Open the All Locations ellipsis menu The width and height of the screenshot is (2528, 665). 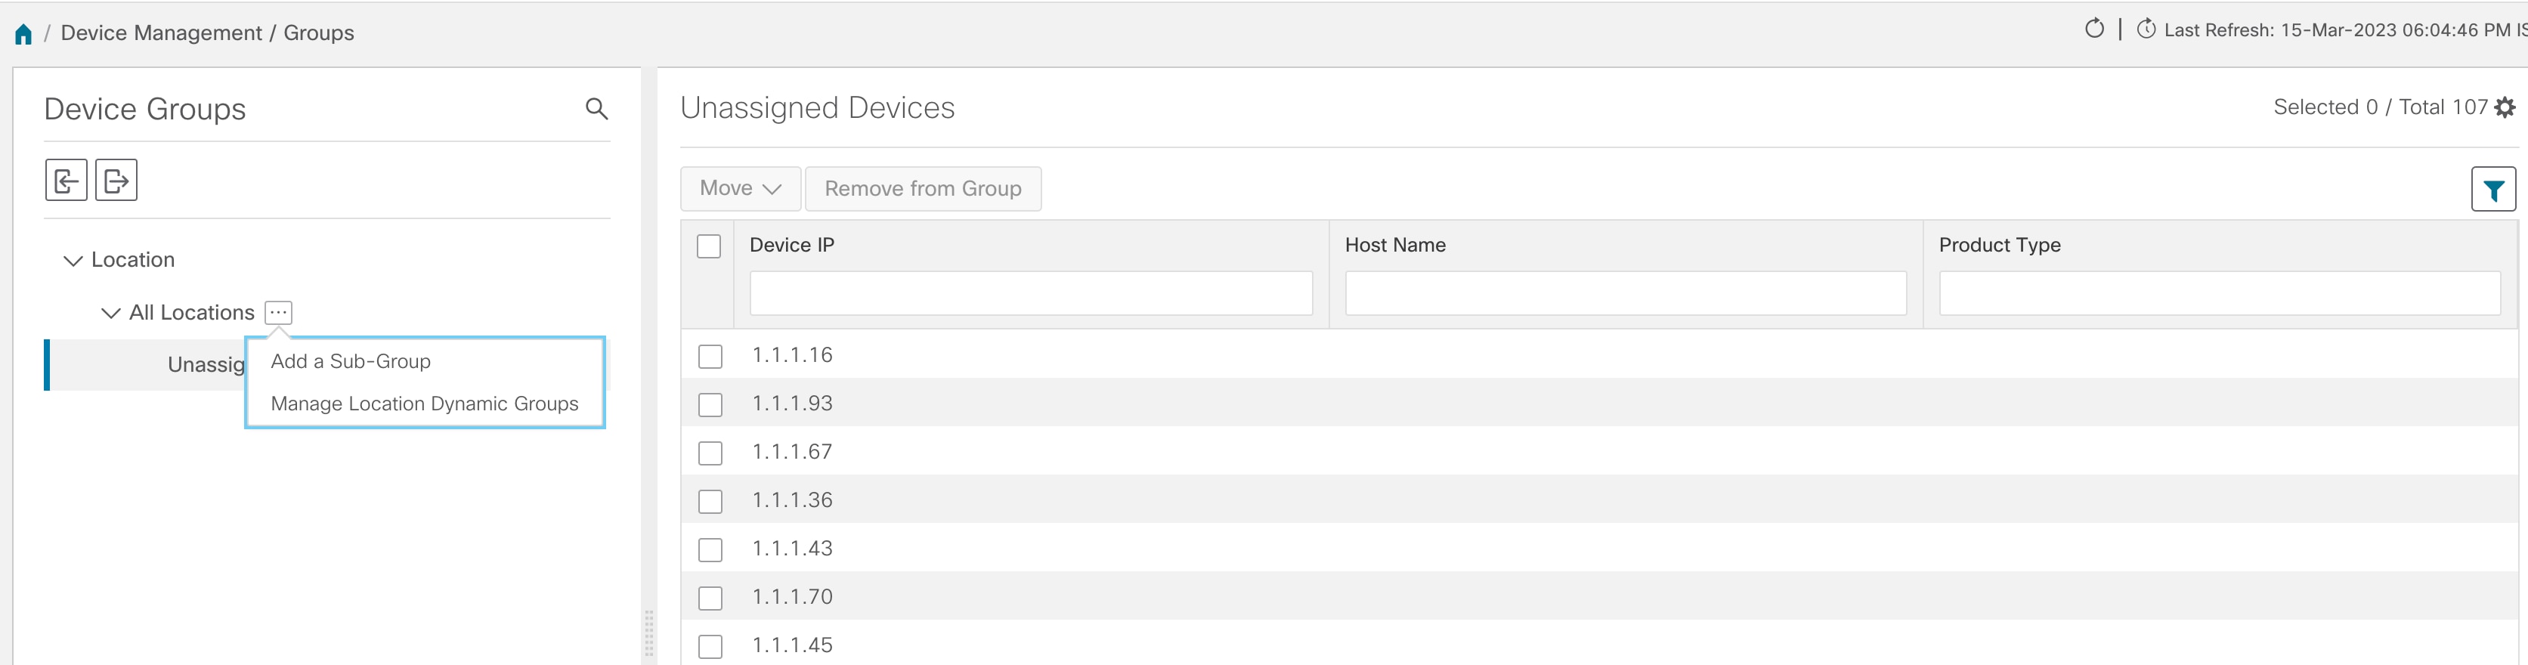pyautogui.click(x=279, y=312)
